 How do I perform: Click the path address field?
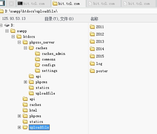tap(78, 11)
